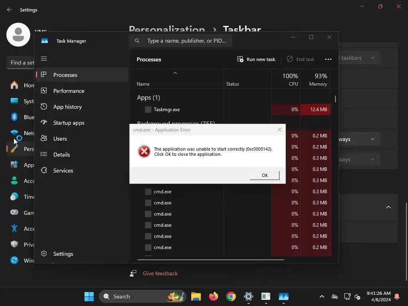The height and width of the screenshot is (306, 408).
Task: Open Task Manager Settings at sidebar bottom
Action: pos(82,254)
